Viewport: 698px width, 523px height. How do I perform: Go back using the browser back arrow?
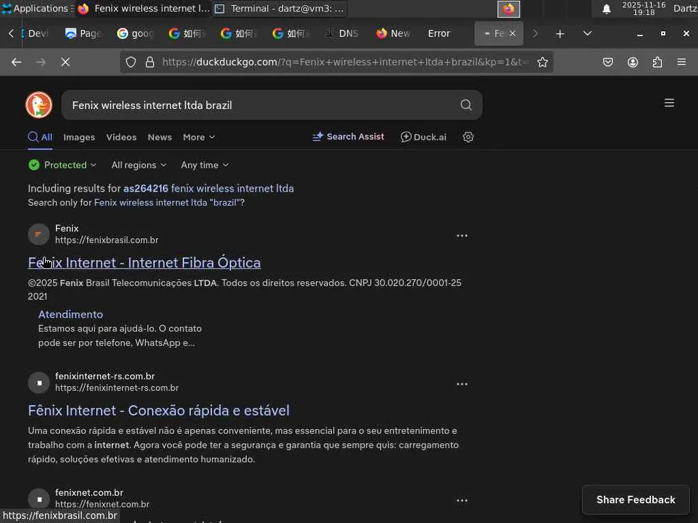coord(16,62)
